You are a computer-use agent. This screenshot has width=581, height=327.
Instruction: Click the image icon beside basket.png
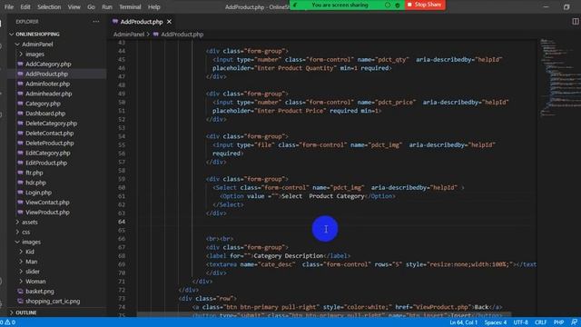click(20, 292)
